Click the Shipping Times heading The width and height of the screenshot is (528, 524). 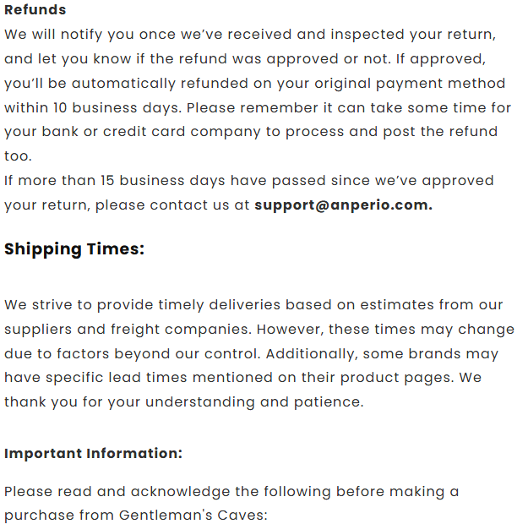pyautogui.click(x=74, y=249)
